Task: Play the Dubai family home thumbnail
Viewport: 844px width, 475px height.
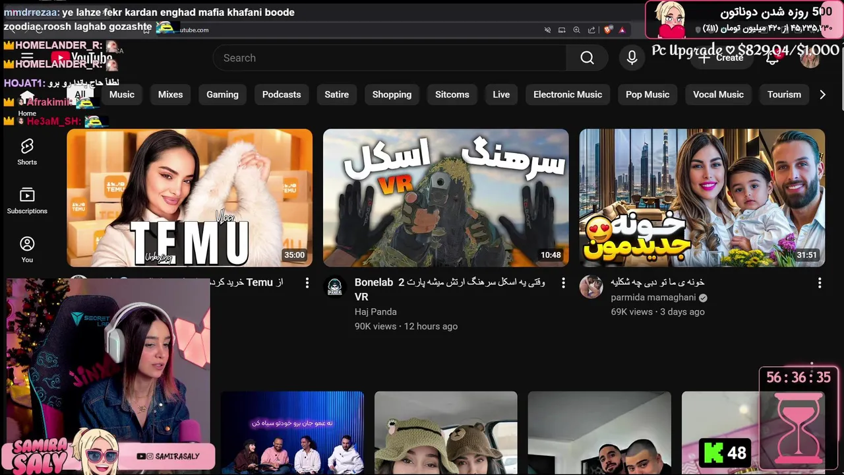Action: click(x=702, y=198)
